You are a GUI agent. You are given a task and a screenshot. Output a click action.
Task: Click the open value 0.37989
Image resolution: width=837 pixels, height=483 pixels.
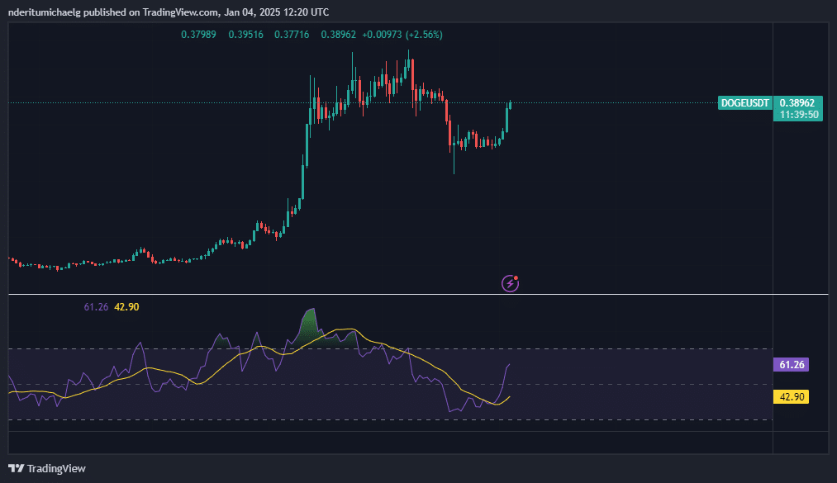click(197, 35)
